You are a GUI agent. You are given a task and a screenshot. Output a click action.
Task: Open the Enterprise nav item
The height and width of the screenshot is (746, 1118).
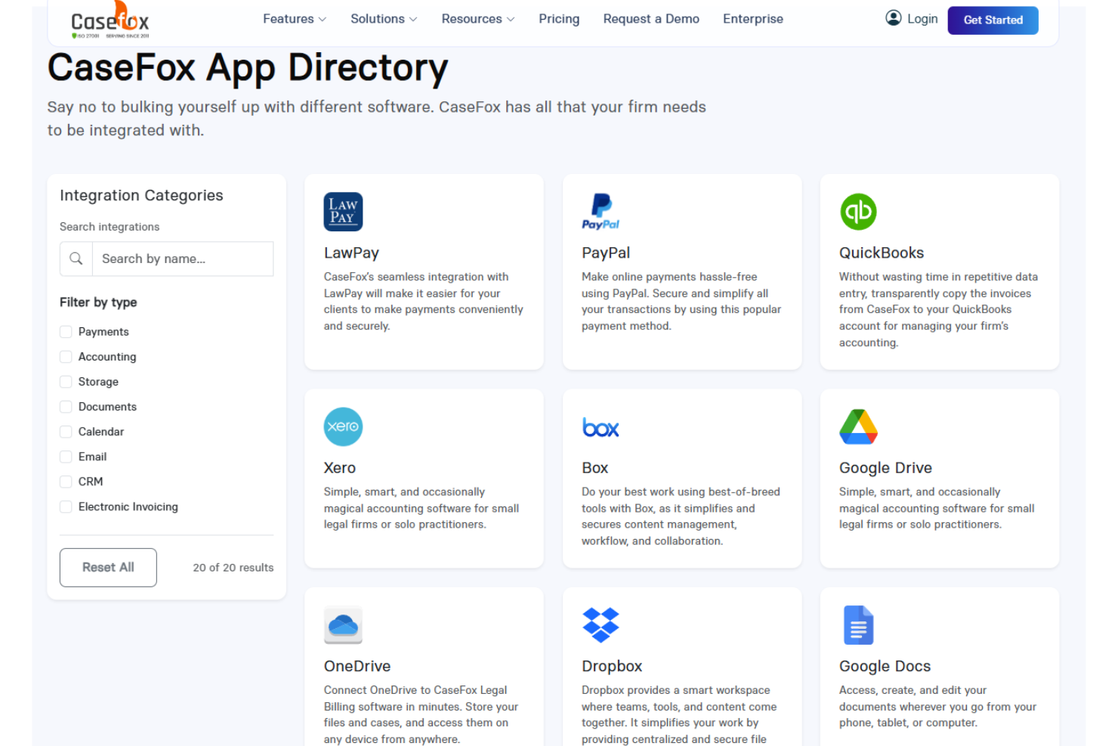[x=753, y=19]
